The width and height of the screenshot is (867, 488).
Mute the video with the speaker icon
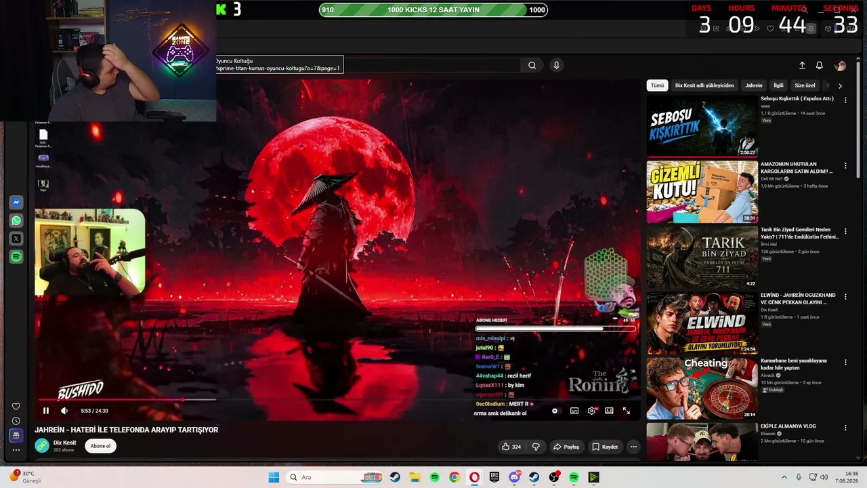64,411
